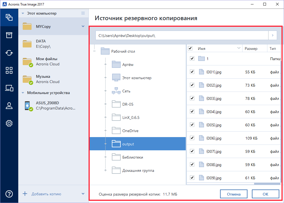Sort files by Размер column header
The width and height of the screenshot is (284, 203).
click(251, 49)
